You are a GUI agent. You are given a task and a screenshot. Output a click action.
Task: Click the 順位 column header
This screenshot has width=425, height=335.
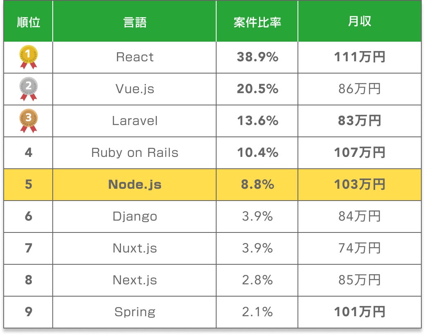pyautogui.click(x=29, y=22)
